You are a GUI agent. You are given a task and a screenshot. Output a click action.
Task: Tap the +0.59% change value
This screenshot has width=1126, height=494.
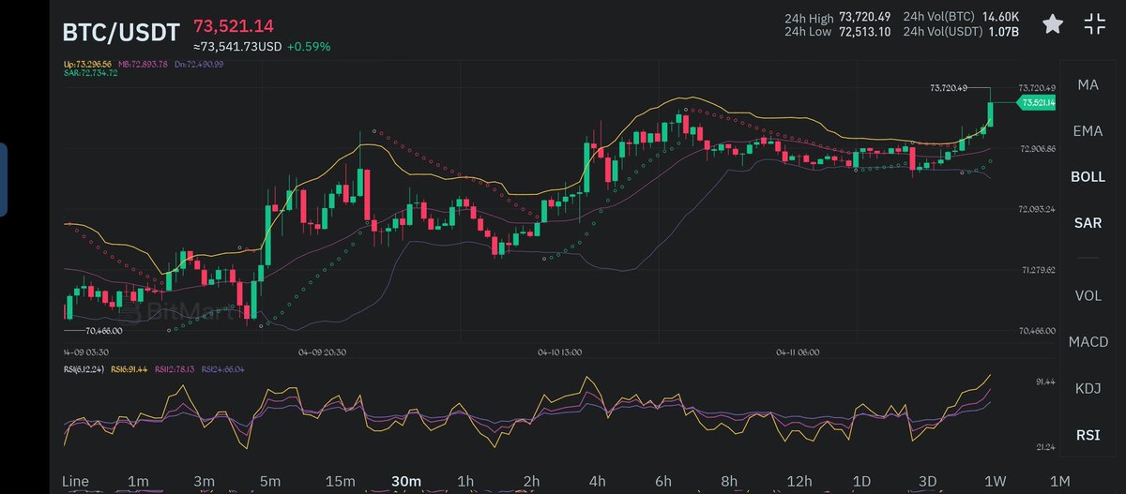click(309, 46)
